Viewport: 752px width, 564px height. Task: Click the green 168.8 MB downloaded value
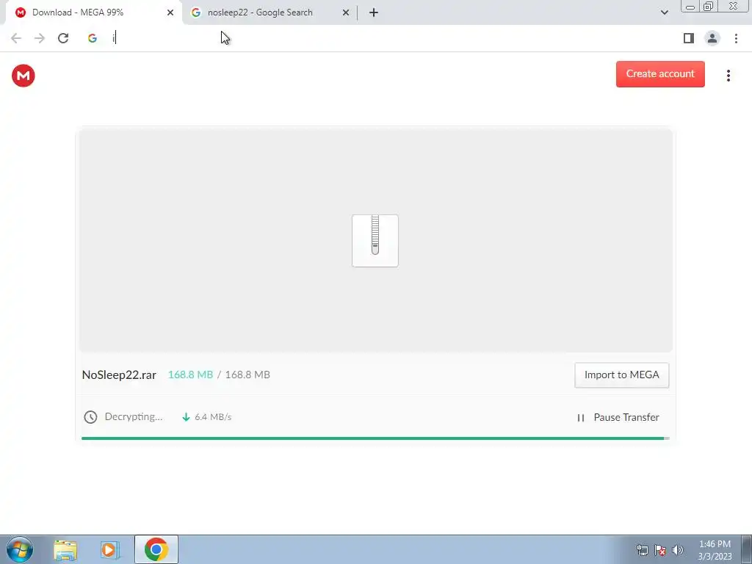tap(190, 375)
